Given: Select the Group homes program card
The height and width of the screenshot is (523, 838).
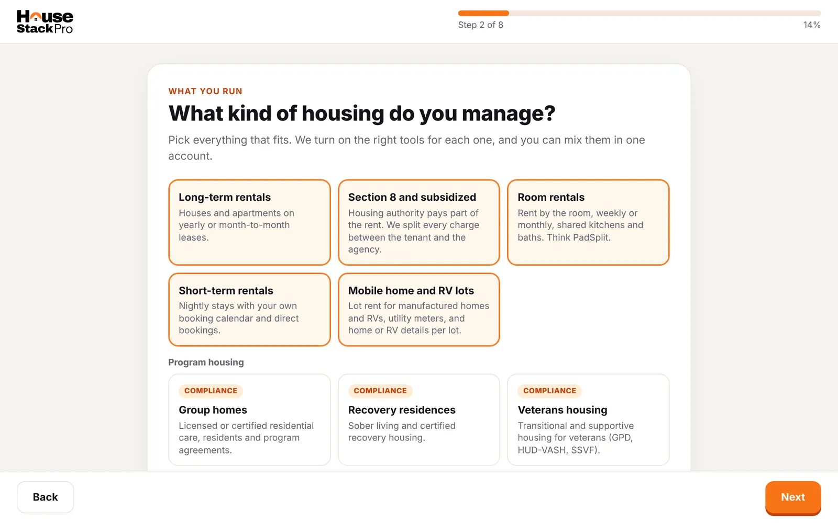Looking at the screenshot, I should click(249, 419).
